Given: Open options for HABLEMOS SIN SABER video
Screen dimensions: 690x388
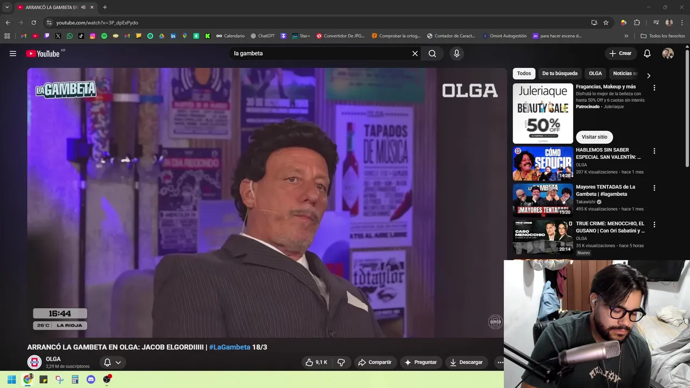Looking at the screenshot, I should [x=654, y=151].
